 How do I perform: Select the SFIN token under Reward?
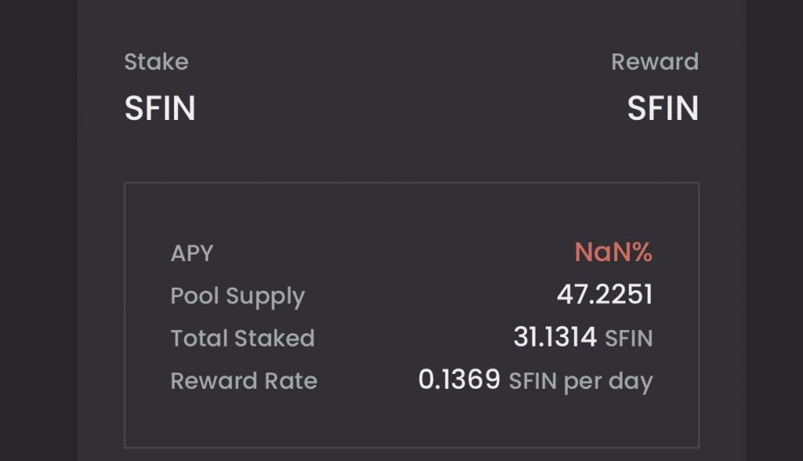point(663,108)
